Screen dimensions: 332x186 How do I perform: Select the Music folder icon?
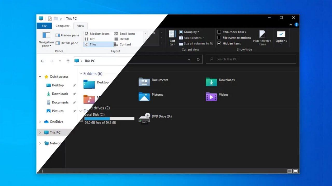[x=89, y=99]
